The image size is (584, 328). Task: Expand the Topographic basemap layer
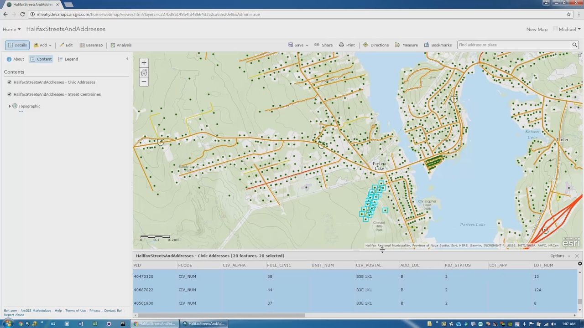point(10,106)
